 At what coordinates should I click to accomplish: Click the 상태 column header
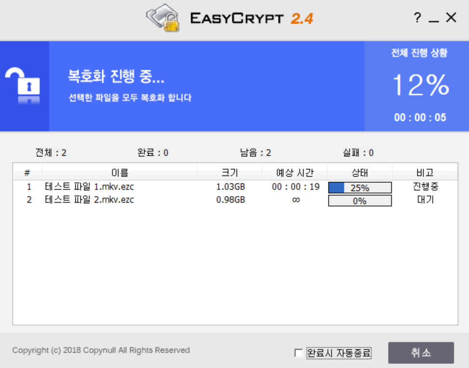[x=360, y=173]
